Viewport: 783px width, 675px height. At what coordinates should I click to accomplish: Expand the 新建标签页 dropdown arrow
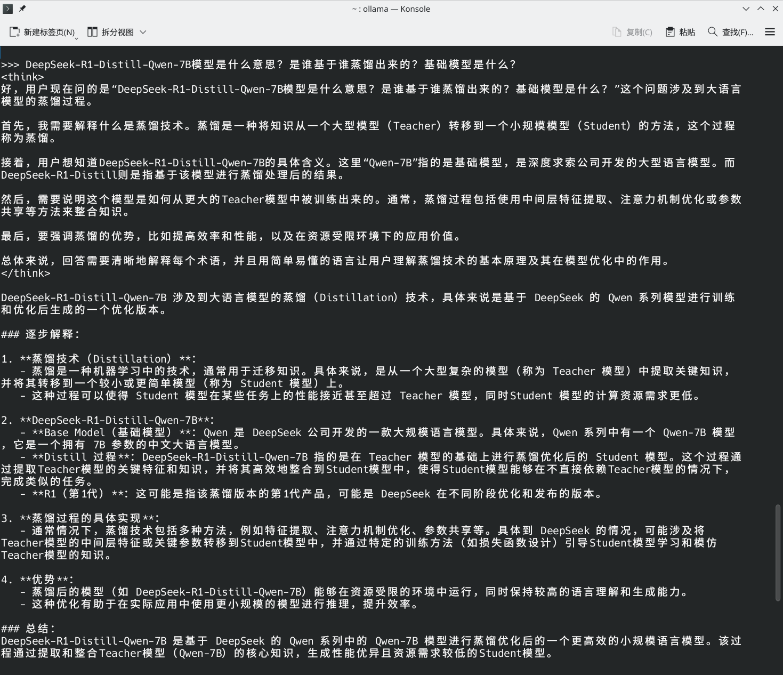pyautogui.click(x=77, y=38)
